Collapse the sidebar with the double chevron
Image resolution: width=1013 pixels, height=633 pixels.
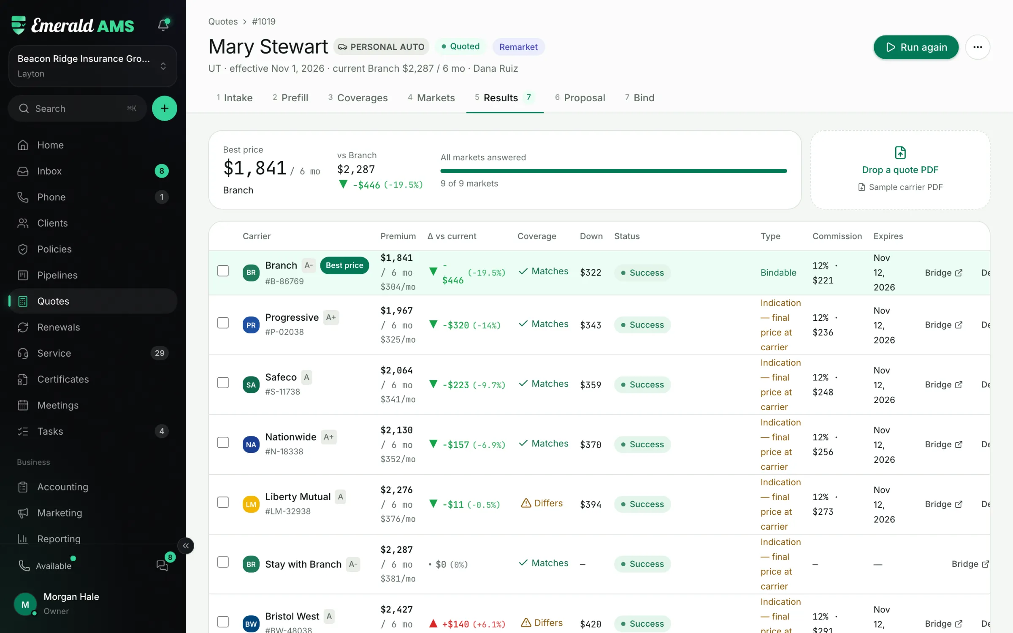[186, 546]
